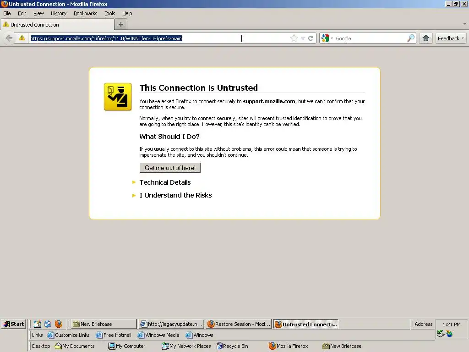The width and height of the screenshot is (469, 352).
Task: Open New Briefcase on Desktop toolbar
Action: coord(342,346)
